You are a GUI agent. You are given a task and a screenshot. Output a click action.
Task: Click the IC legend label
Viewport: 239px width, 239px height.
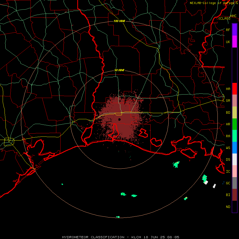pyautogui.click(x=228, y=172)
